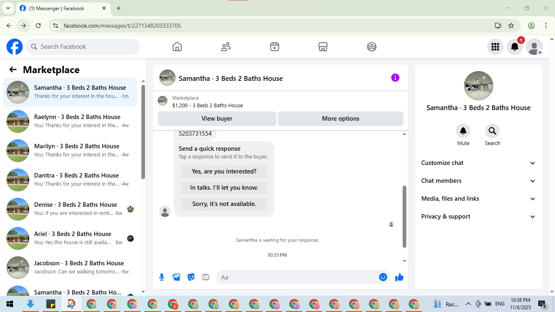Click the phone number 5203731554 message
Viewport: 555px width, 312px height.
click(x=195, y=133)
